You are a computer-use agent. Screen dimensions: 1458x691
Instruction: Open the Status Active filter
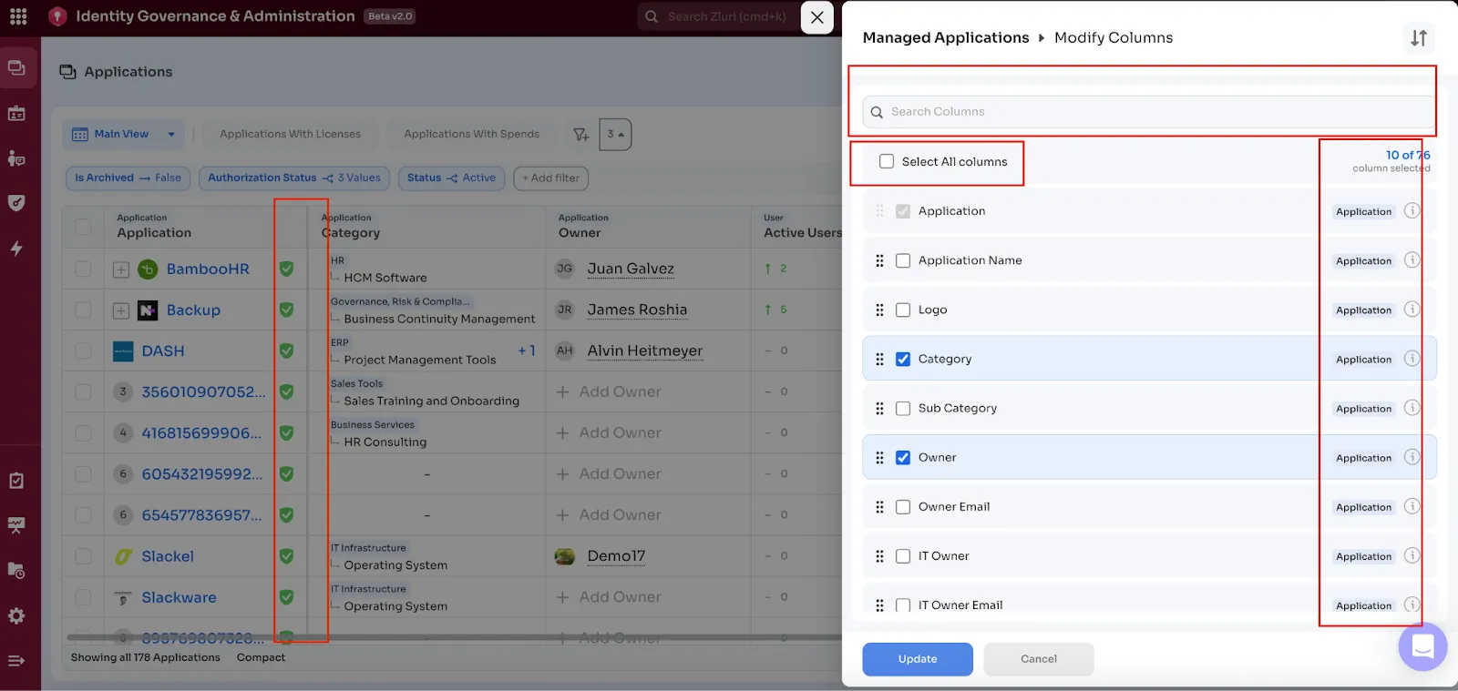point(451,178)
